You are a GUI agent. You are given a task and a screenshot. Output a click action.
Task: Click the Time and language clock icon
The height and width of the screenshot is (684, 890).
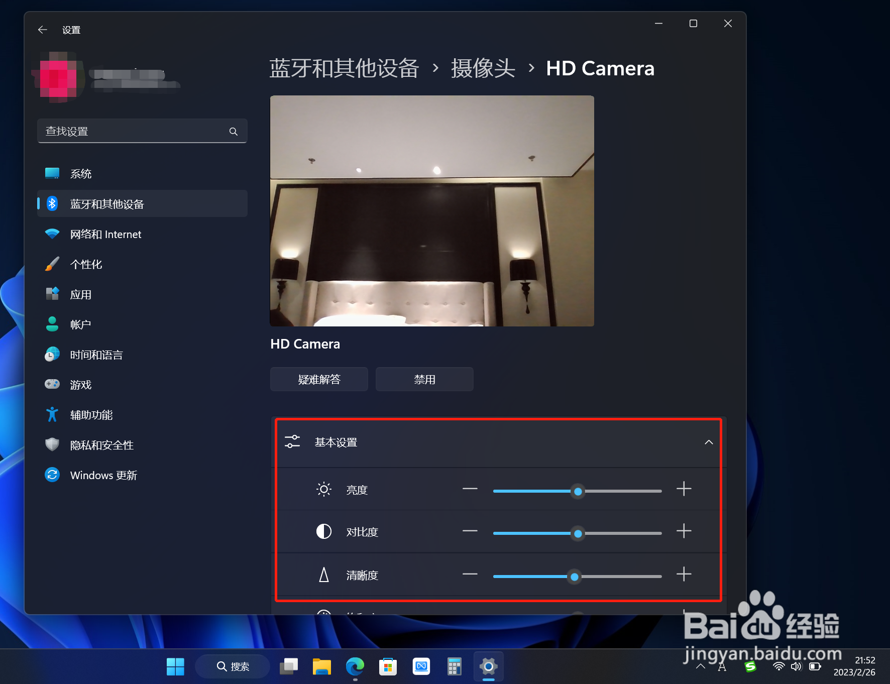52,355
